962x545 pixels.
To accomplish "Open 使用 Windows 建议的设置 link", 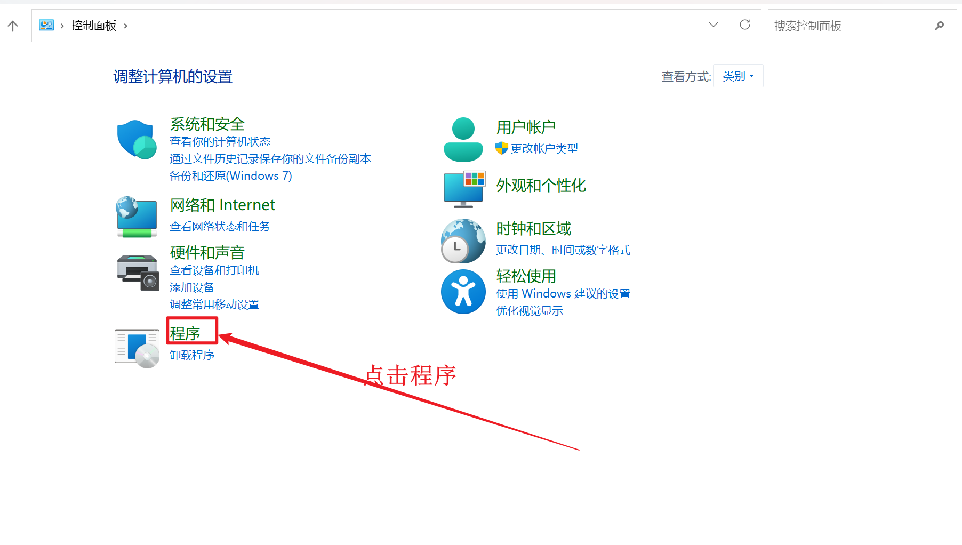I will 563,294.
